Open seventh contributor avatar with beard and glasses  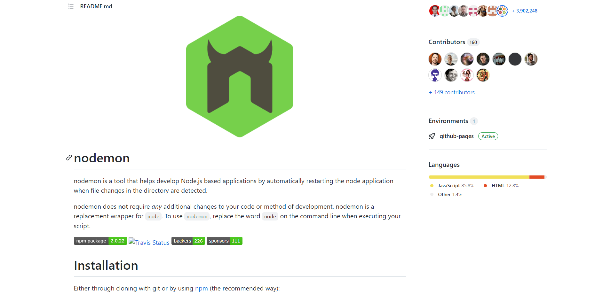point(531,59)
